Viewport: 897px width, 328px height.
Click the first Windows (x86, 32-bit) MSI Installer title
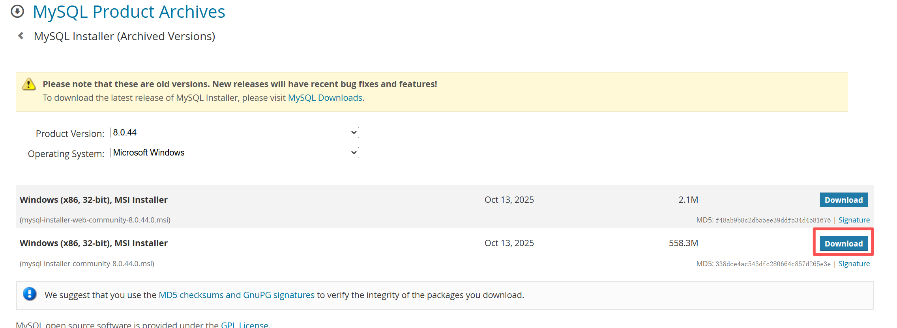coord(94,200)
